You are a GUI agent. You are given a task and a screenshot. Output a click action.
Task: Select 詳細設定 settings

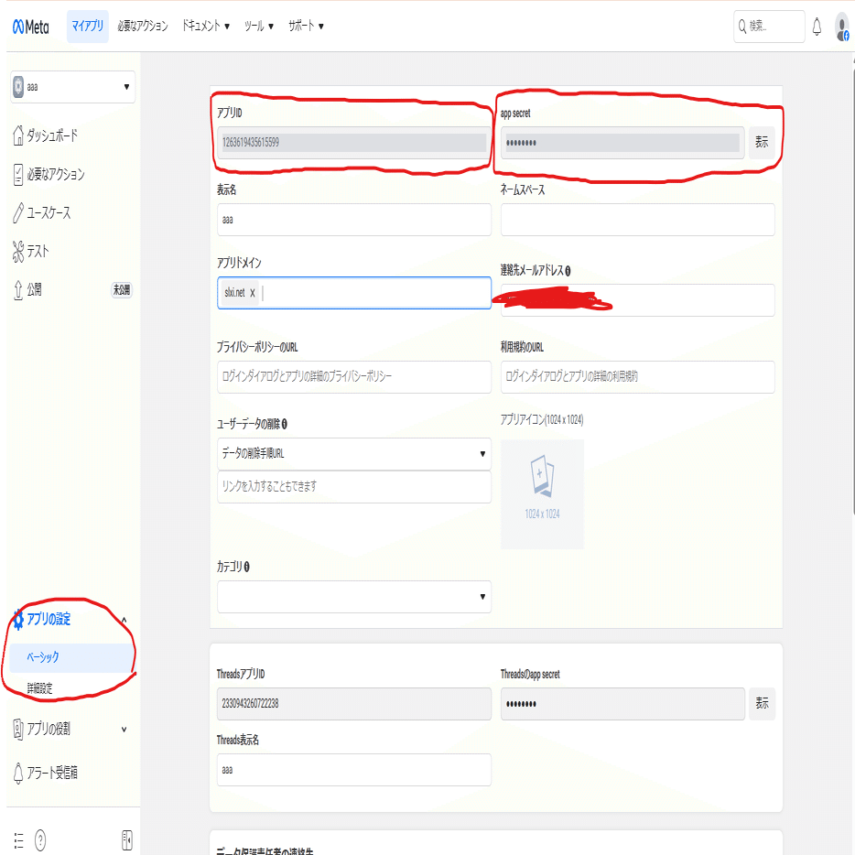[x=39, y=688]
